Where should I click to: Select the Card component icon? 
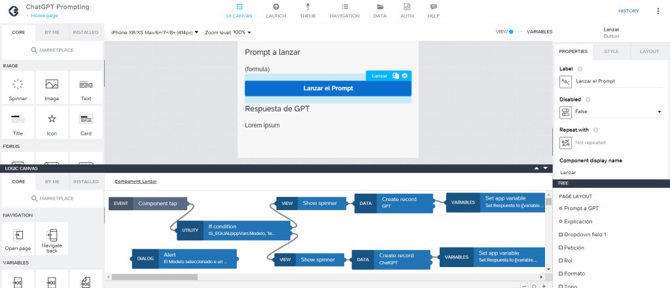point(86,122)
